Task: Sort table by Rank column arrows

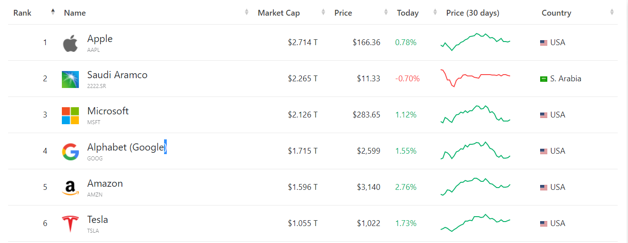Action: (53, 12)
